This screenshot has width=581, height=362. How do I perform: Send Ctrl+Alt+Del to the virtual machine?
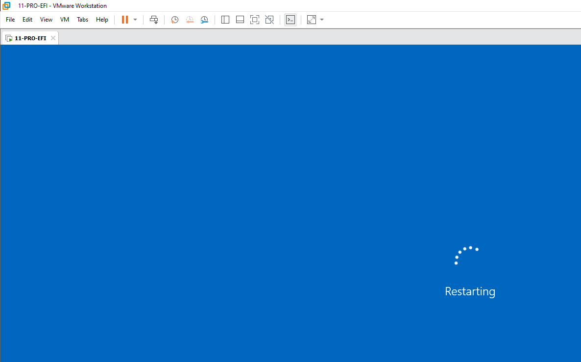tap(154, 20)
